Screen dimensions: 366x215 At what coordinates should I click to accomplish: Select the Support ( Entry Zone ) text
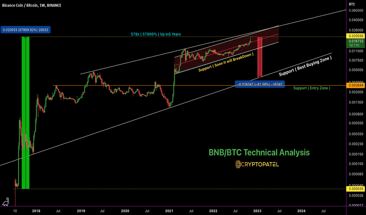tap(312, 88)
